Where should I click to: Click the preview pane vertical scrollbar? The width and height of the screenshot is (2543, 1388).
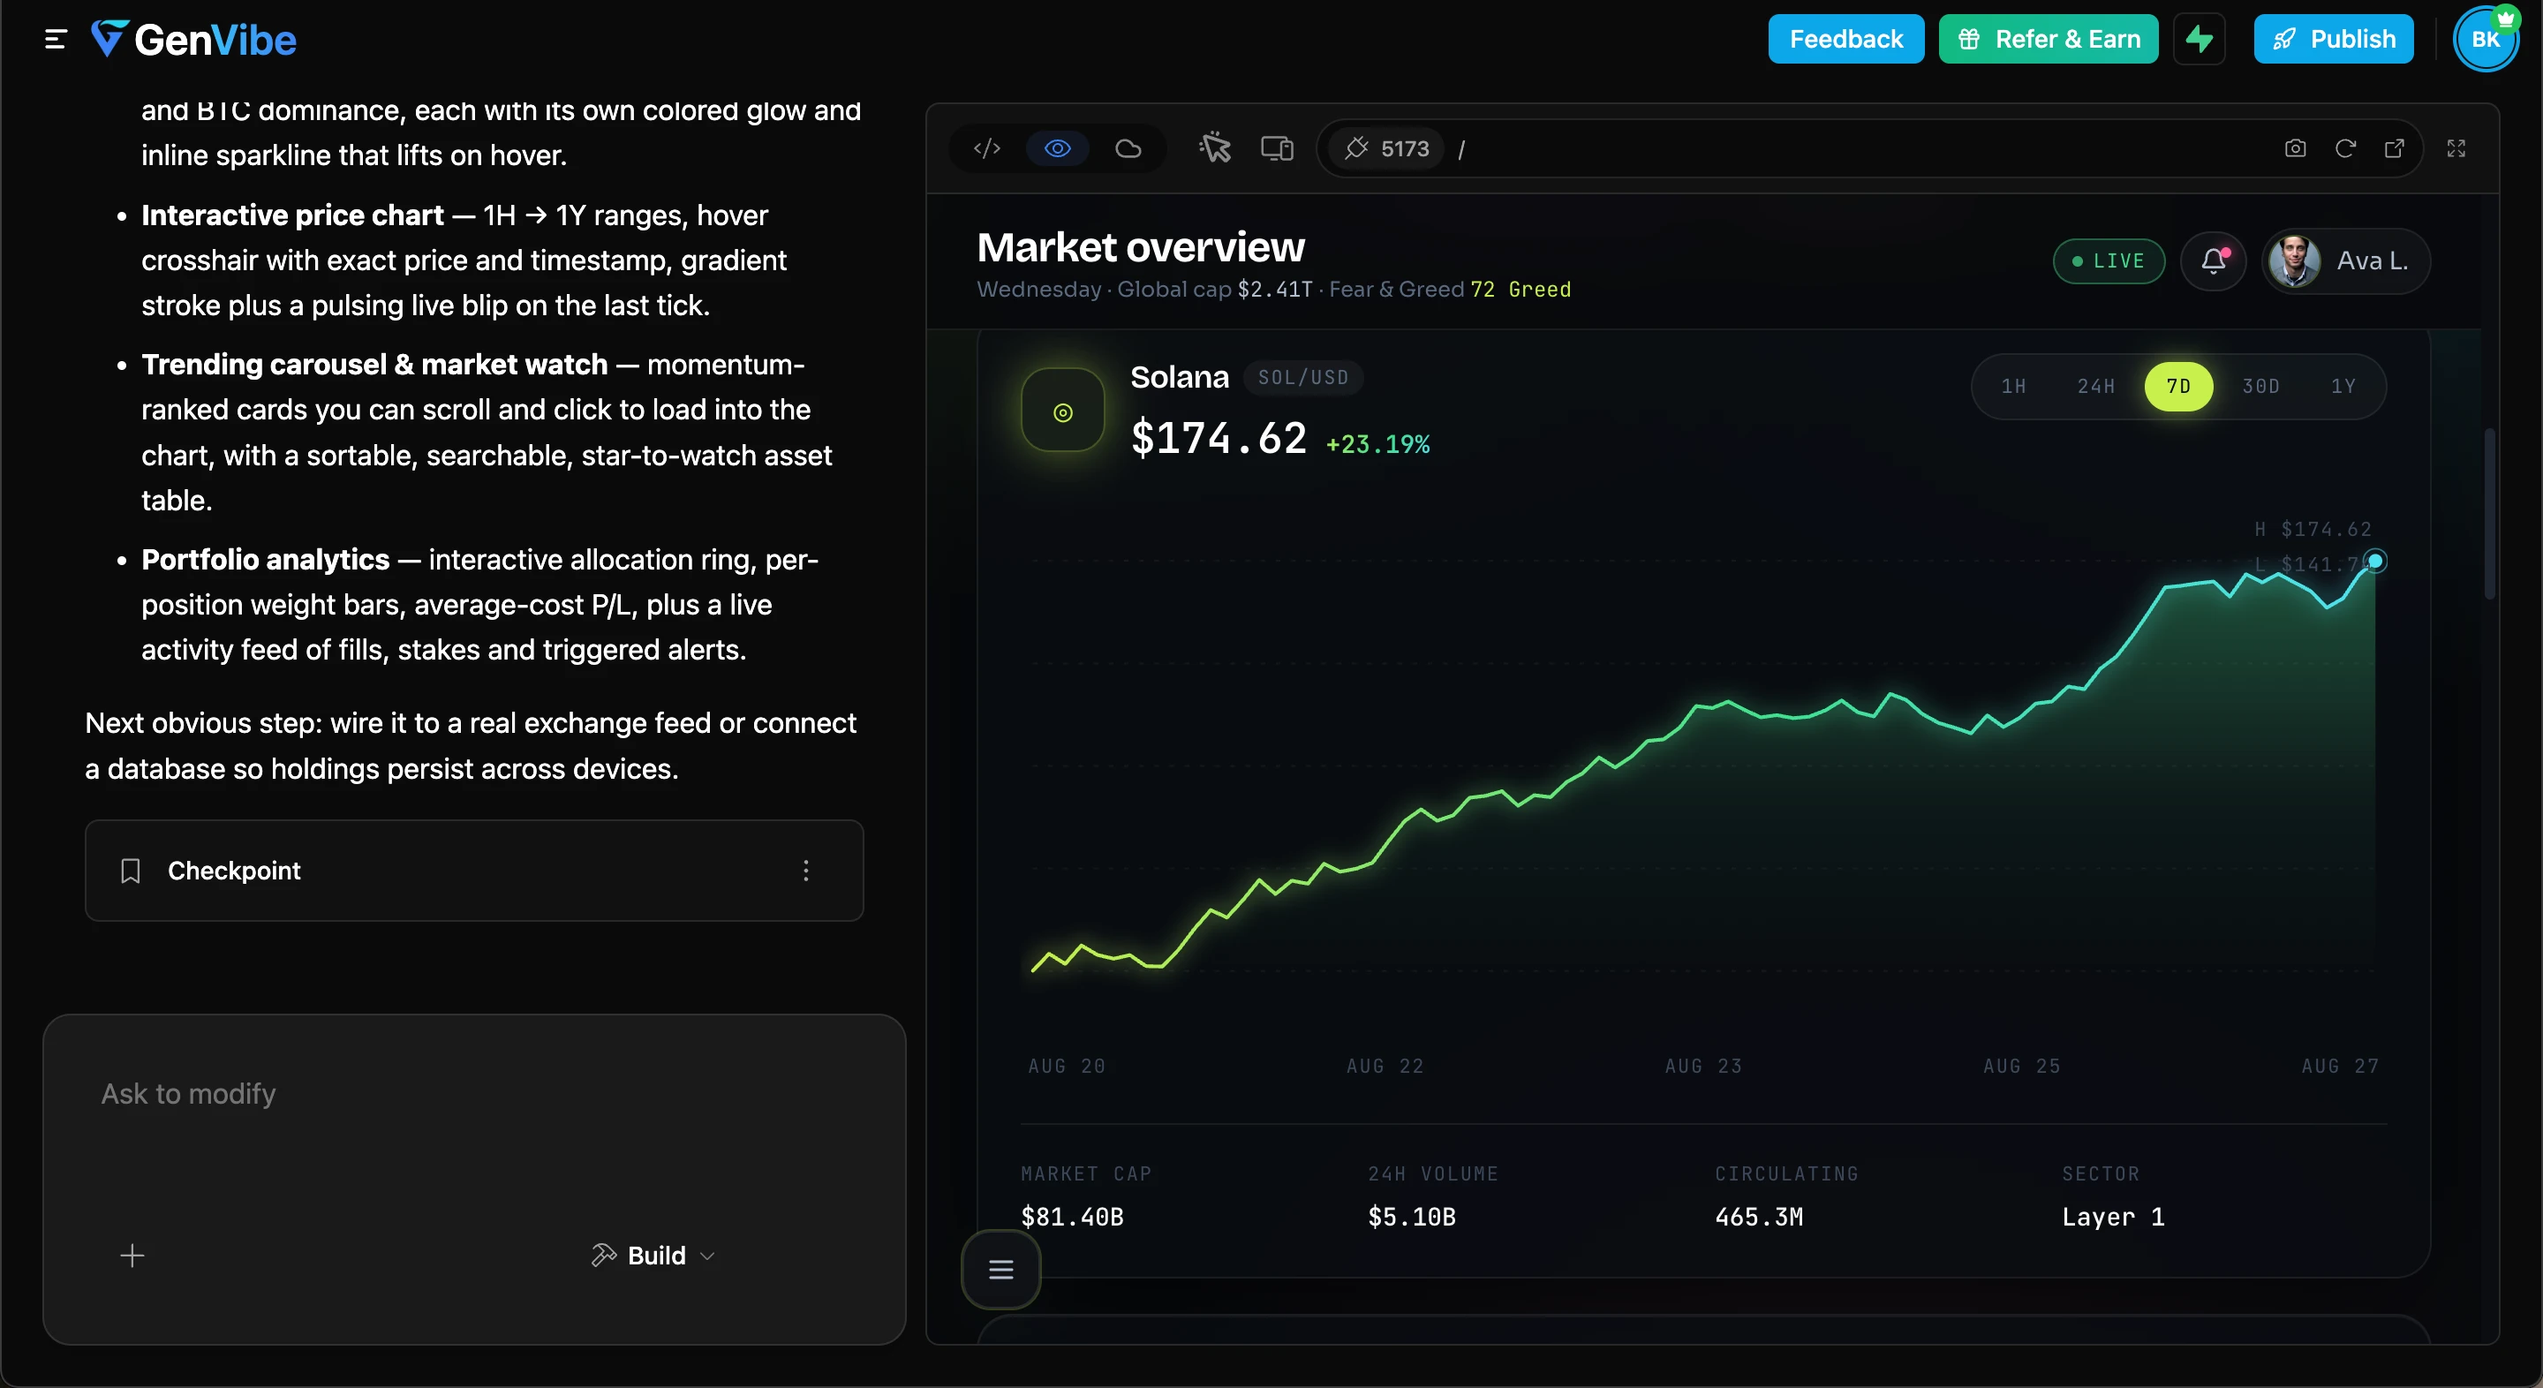point(2490,513)
